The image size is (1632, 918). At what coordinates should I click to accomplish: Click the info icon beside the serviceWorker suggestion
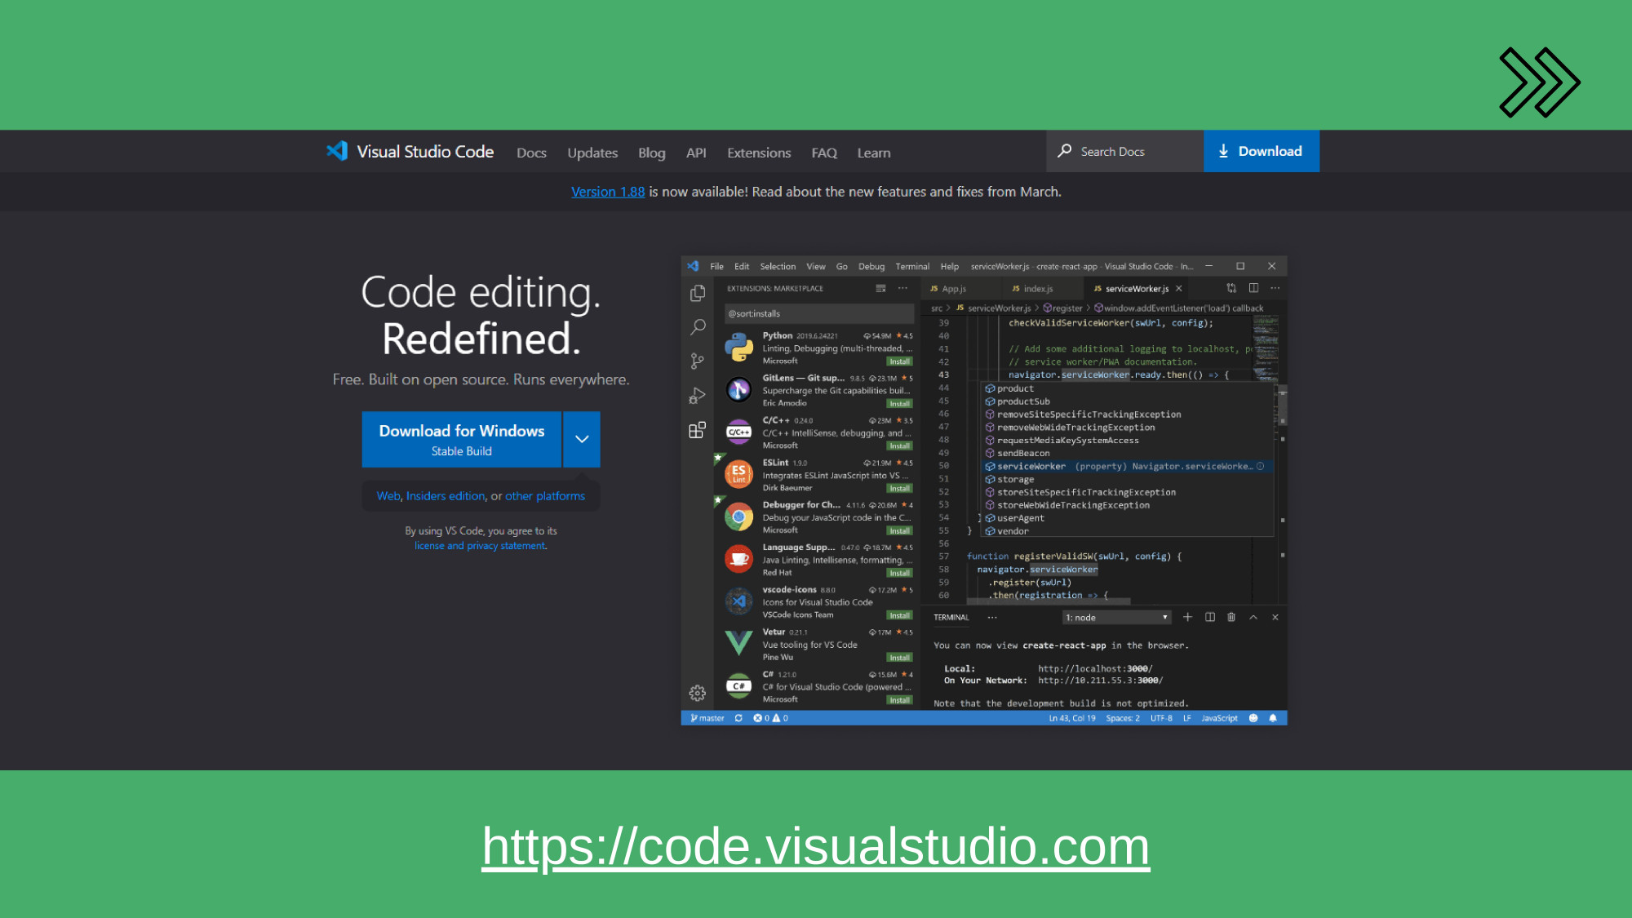click(1261, 466)
